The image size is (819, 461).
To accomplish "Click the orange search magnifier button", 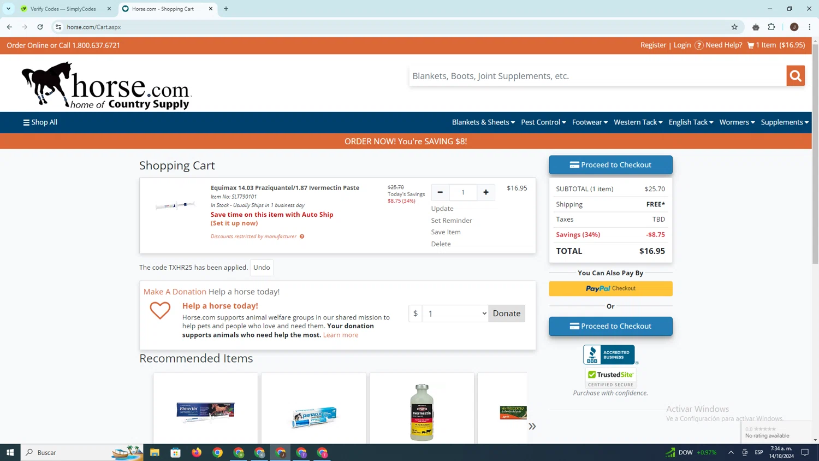I will [796, 76].
